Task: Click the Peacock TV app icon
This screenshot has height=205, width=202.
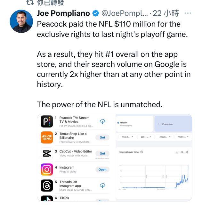Action: pos(47,121)
